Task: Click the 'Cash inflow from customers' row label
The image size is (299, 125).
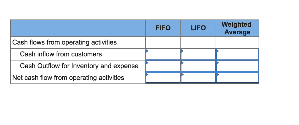Action: tap(61, 54)
